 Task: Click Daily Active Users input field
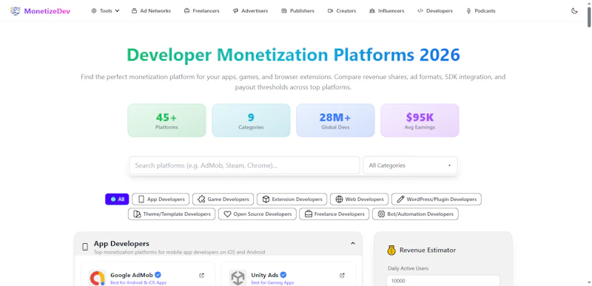443,281
